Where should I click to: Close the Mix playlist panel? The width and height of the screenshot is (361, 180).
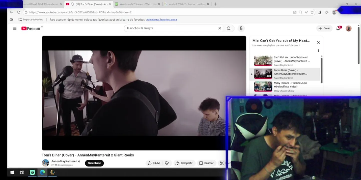[318, 42]
